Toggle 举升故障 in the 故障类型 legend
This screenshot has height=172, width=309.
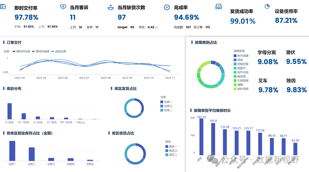241,56
